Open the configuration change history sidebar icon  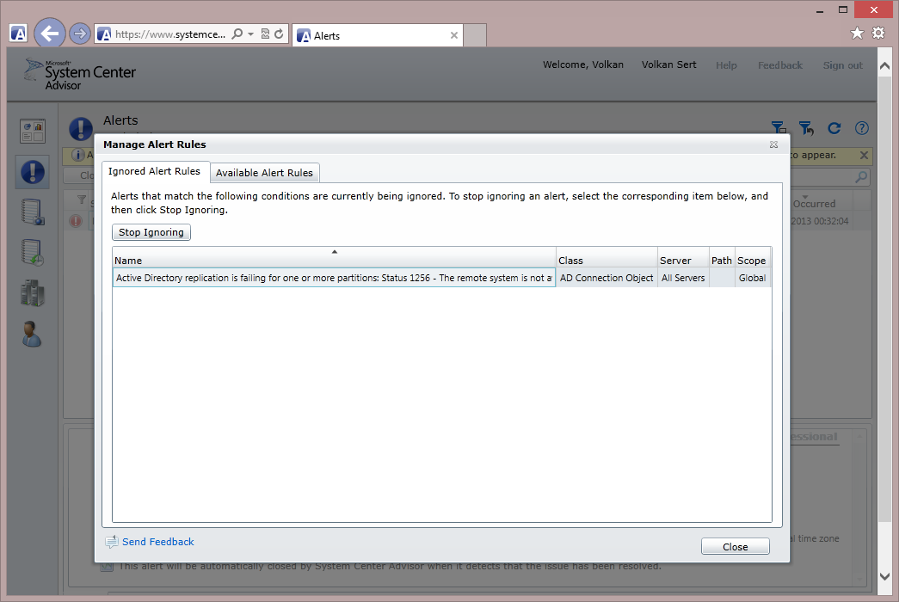(x=32, y=253)
